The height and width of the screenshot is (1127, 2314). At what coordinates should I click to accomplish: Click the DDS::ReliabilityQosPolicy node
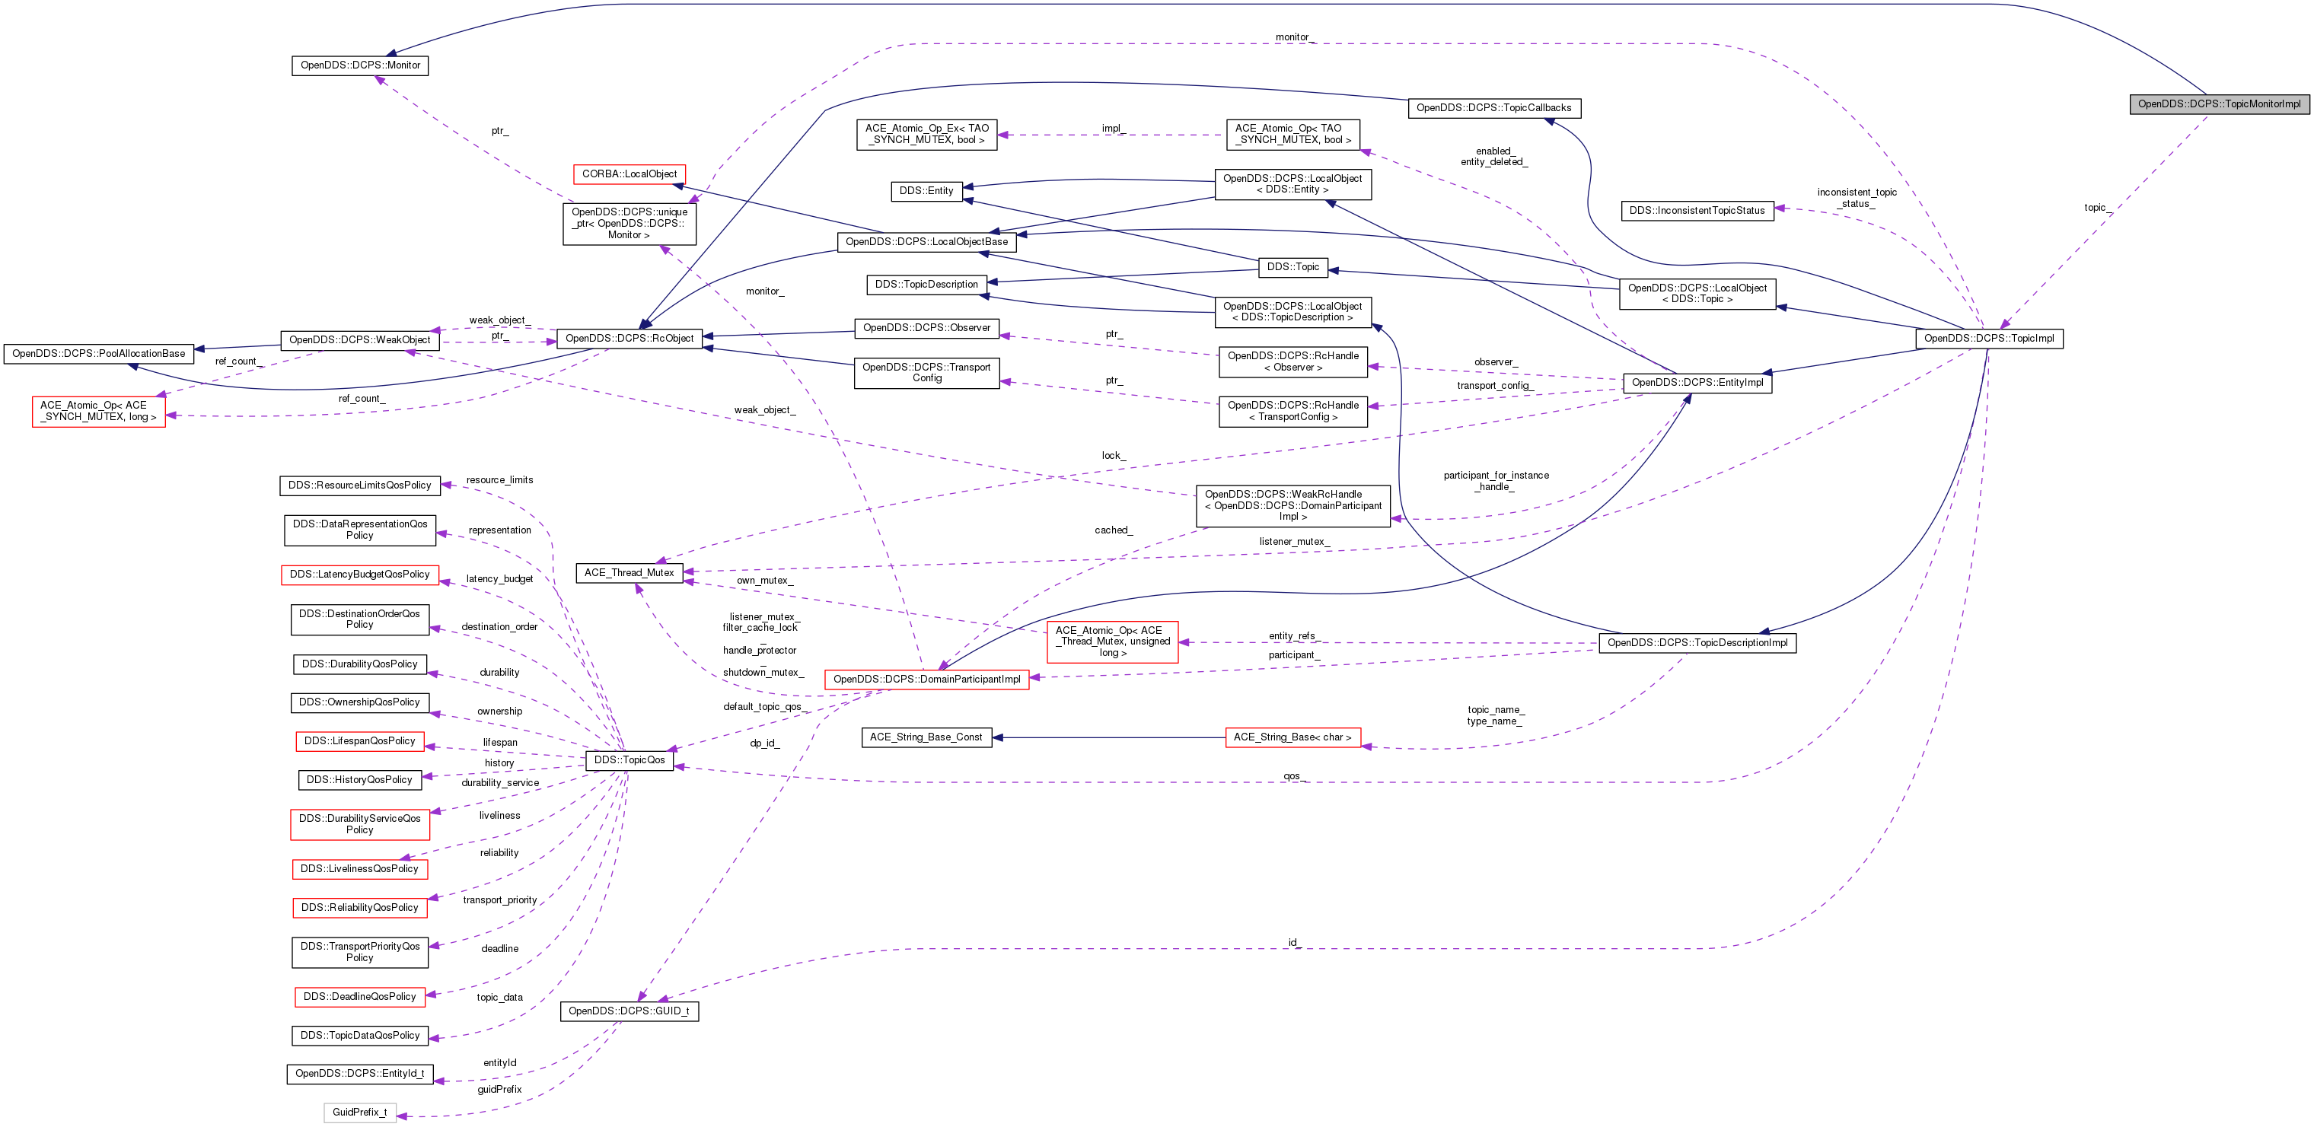(x=359, y=907)
